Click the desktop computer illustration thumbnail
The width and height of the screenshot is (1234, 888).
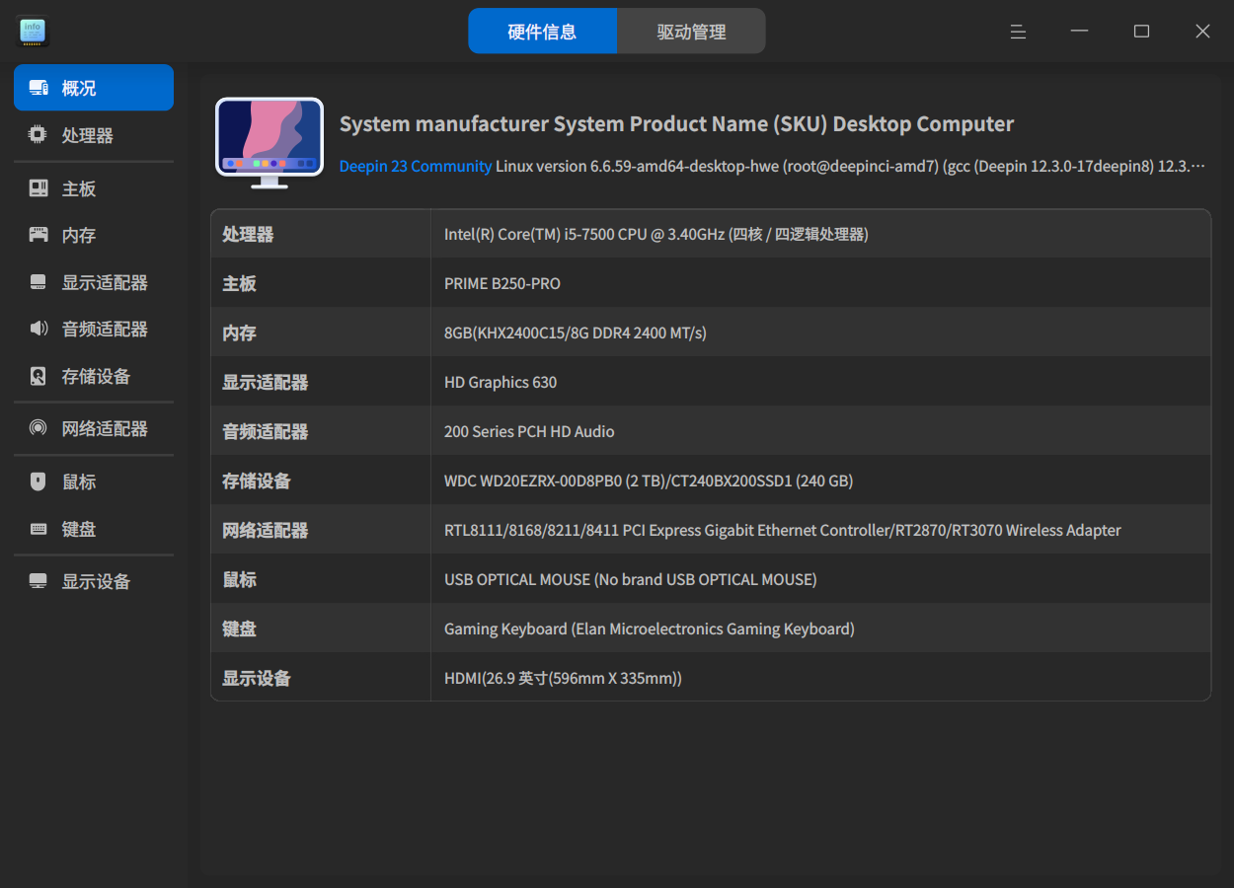[270, 143]
